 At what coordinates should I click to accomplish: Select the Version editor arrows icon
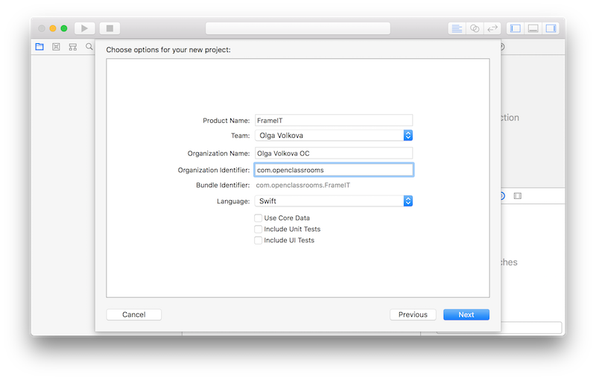(492, 28)
